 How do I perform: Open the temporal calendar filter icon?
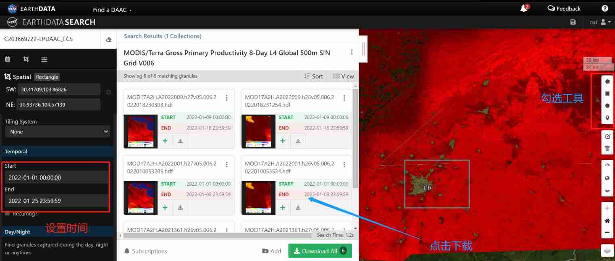pos(7,59)
